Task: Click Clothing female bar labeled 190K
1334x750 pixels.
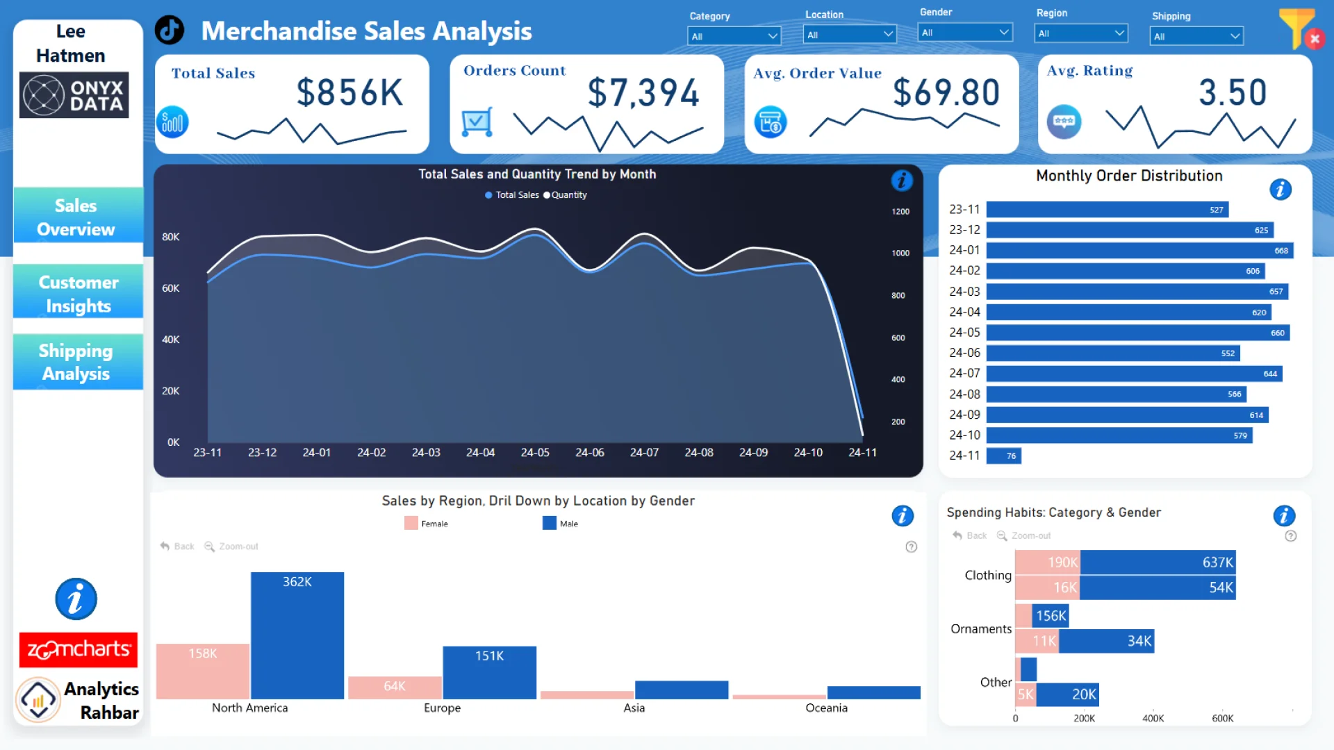Action: 1048,562
